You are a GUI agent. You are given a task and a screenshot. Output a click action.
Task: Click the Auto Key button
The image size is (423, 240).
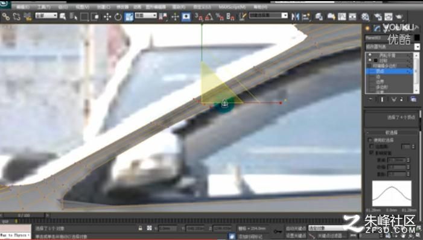[x=296, y=229]
